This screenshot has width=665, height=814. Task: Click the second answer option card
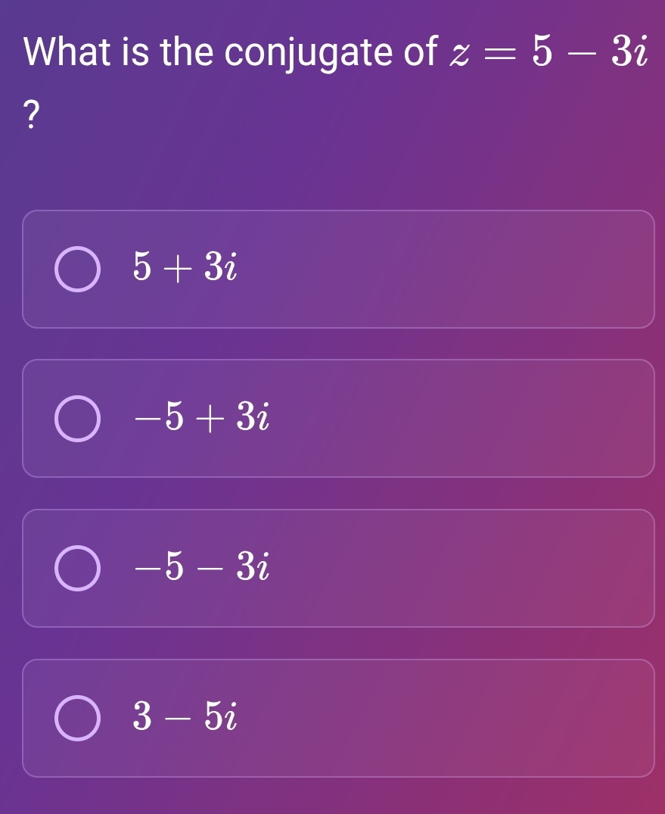tap(339, 418)
